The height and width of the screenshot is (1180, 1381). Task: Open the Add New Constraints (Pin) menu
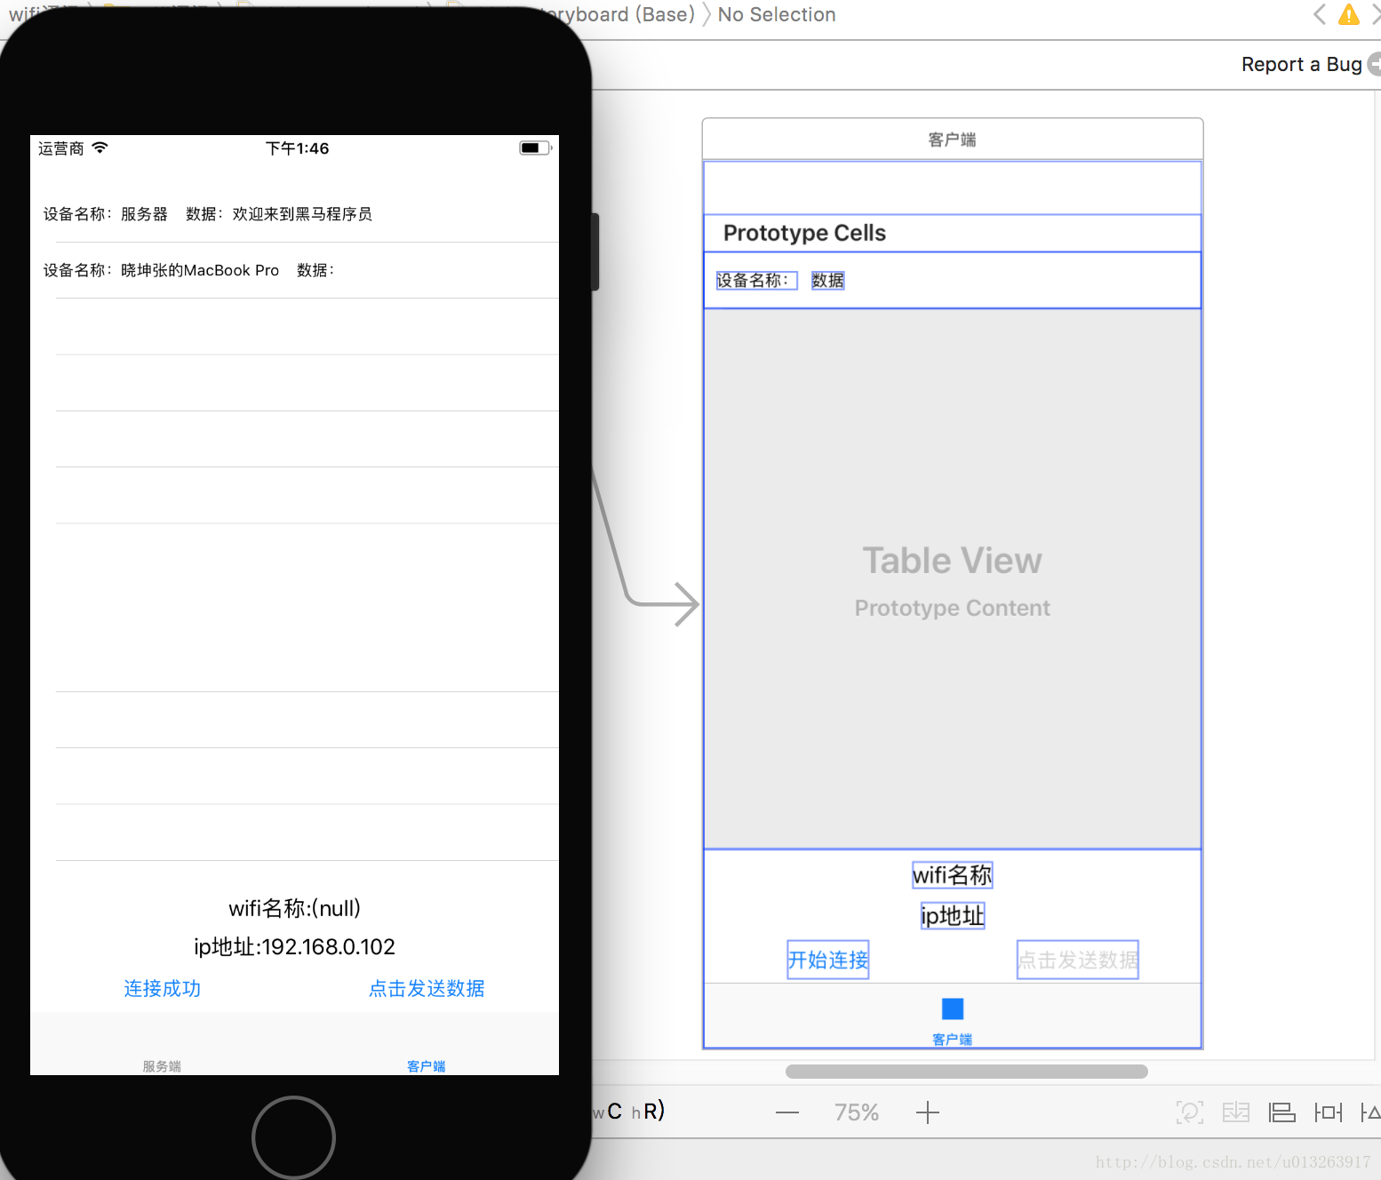pyautogui.click(x=1329, y=1112)
